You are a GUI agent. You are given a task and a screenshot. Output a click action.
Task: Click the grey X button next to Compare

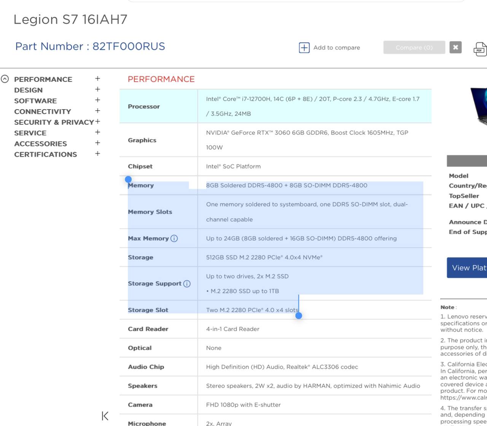(x=455, y=47)
